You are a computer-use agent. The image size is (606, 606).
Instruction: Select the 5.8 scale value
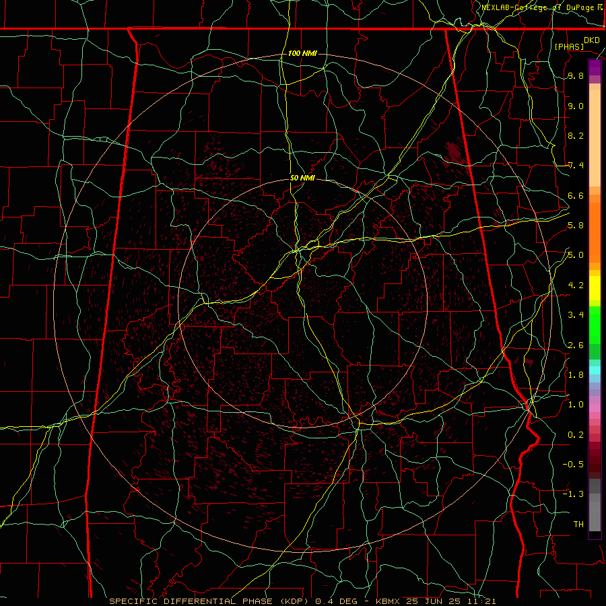point(576,226)
